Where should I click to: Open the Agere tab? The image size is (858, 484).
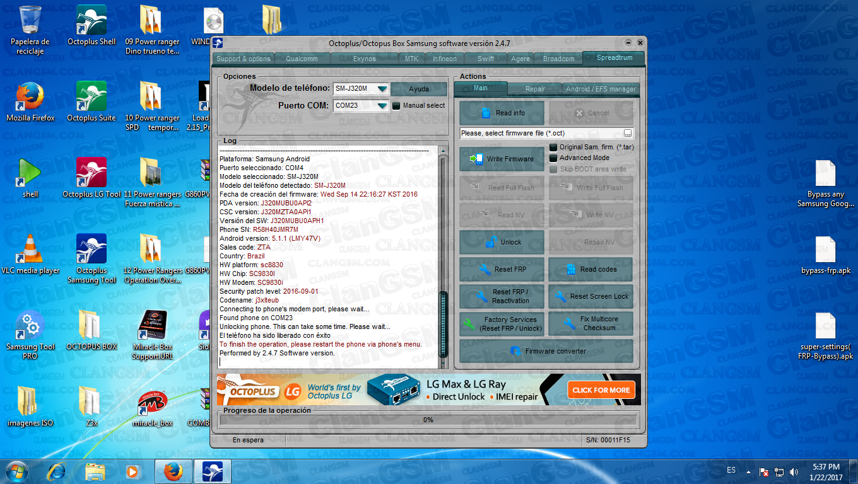coord(520,59)
